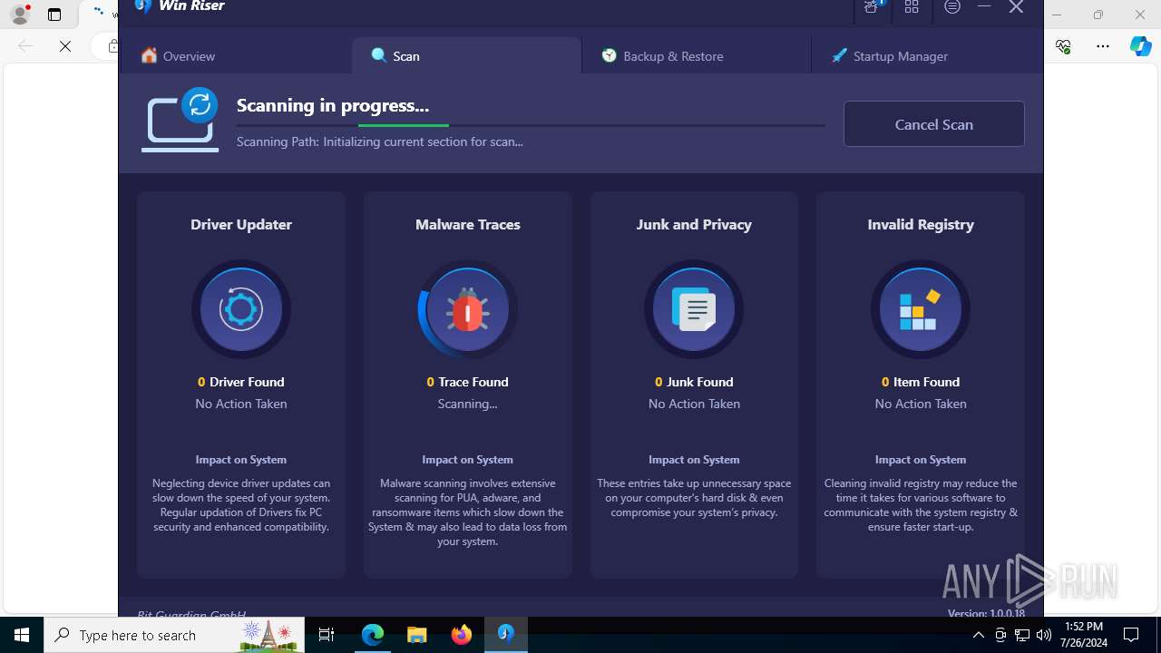Open the Win Riser grid menu icon

point(912,7)
